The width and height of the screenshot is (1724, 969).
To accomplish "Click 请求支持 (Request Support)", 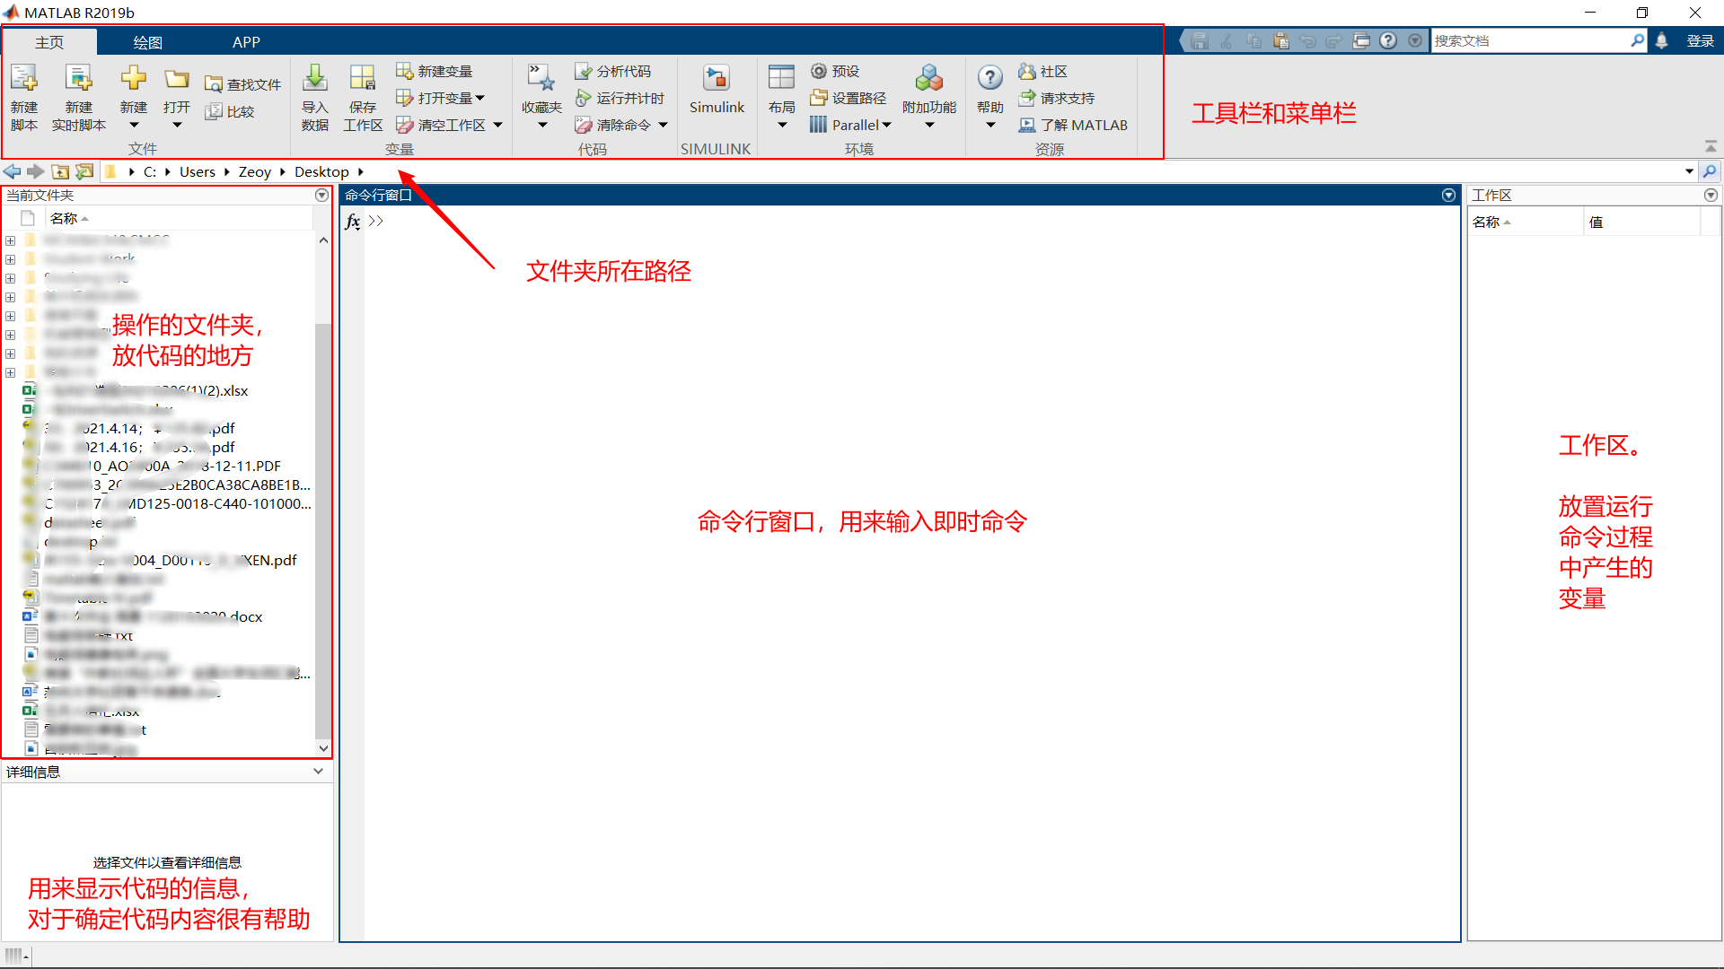I will coord(1057,98).
